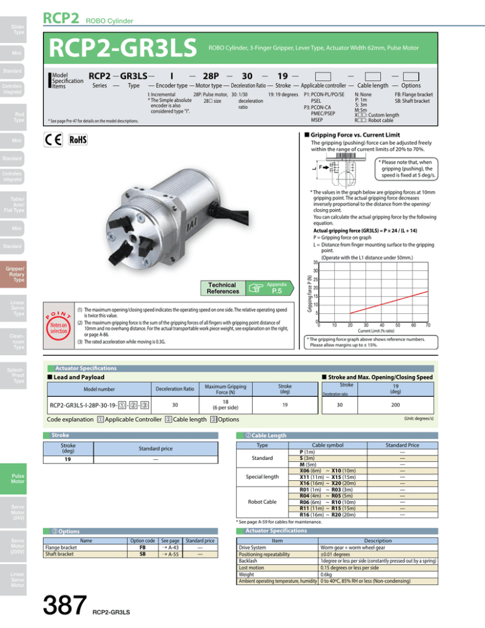Open the Technical References label
Screen dimensions: 485x628
coord(223,288)
